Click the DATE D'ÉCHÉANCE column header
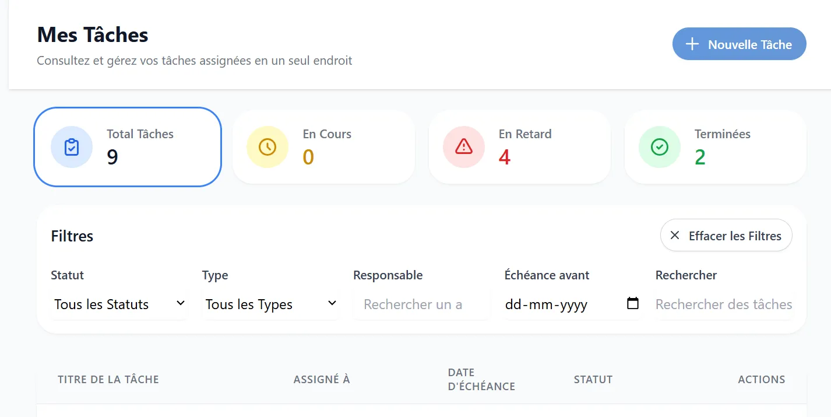The image size is (831, 417). [481, 380]
